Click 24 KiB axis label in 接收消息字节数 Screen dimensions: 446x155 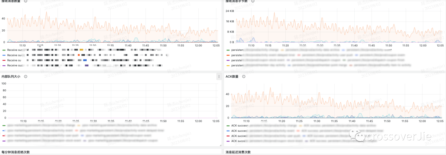pos(230,11)
